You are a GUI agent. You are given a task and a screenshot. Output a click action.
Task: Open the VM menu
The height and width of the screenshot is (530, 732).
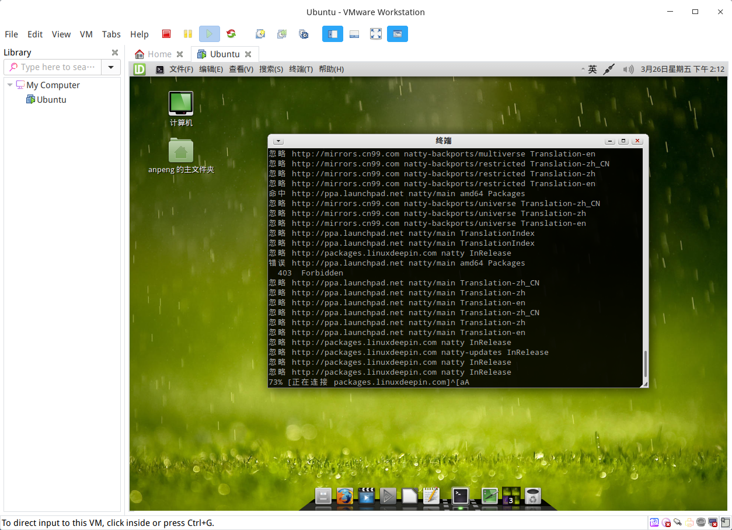pyautogui.click(x=86, y=34)
